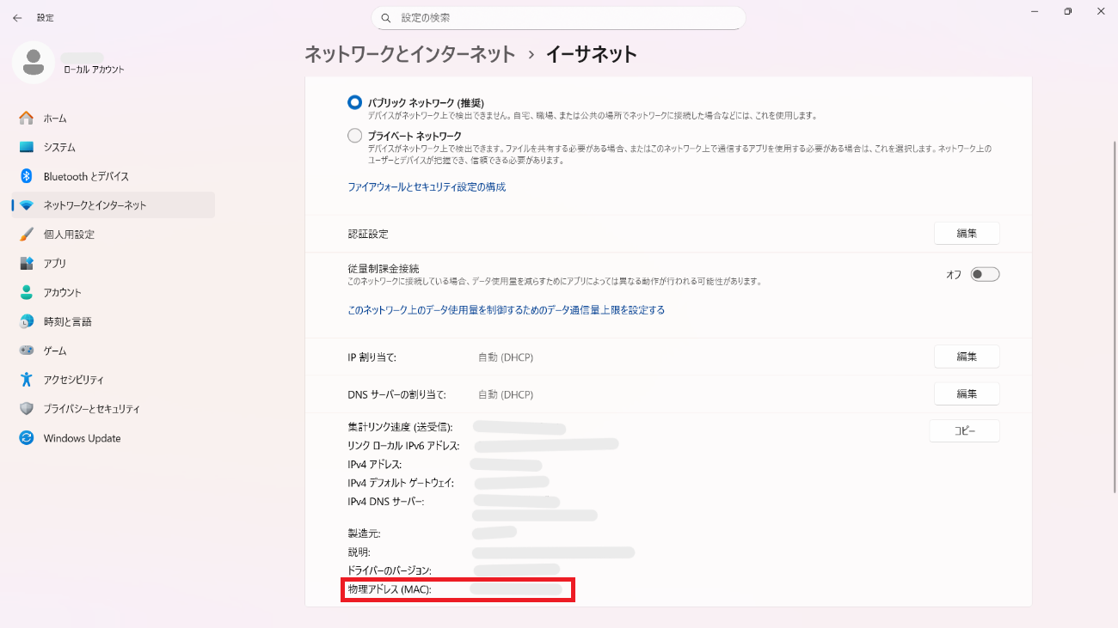
Task: Open ファイアウォールとセキュリティ設定の構成 link
Action: coord(427,186)
